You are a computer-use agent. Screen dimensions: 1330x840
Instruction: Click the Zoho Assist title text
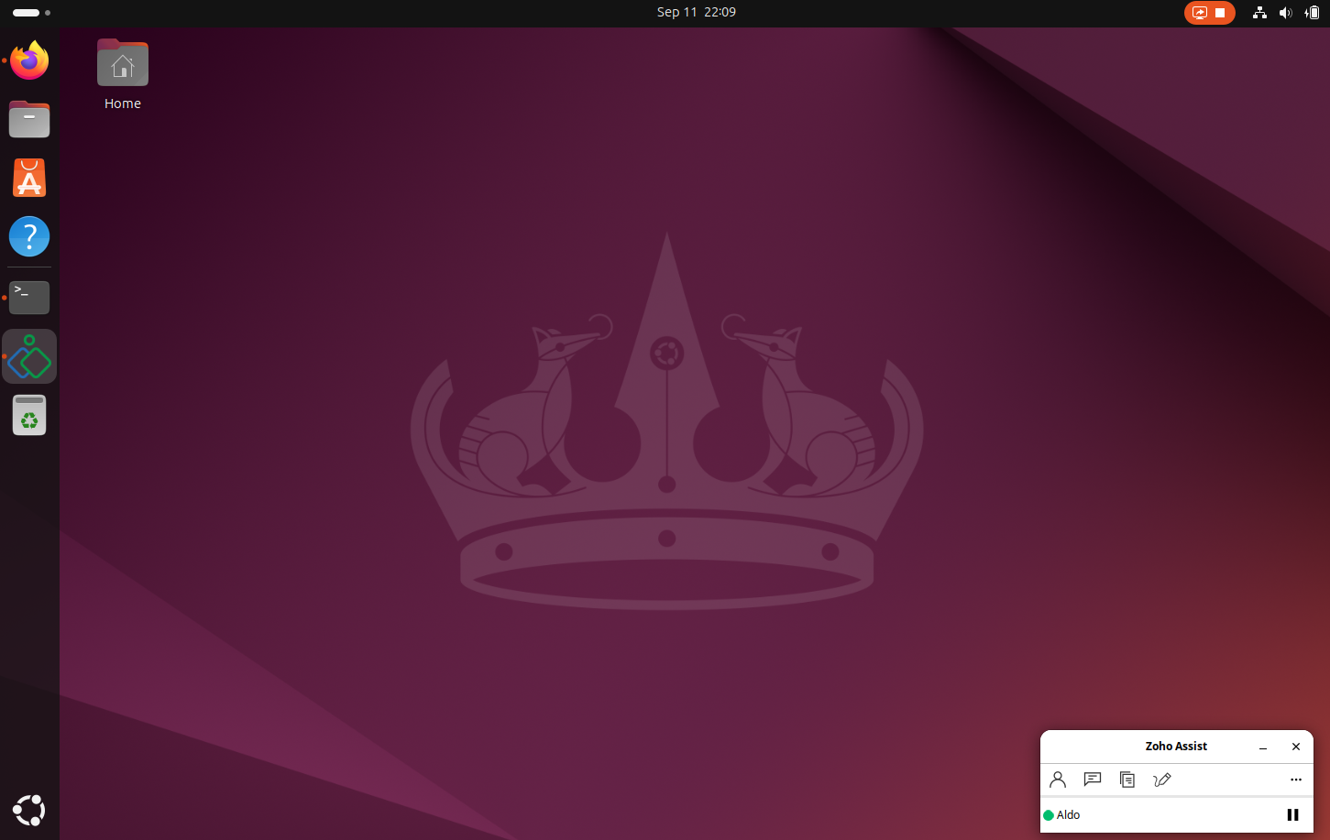point(1176,747)
